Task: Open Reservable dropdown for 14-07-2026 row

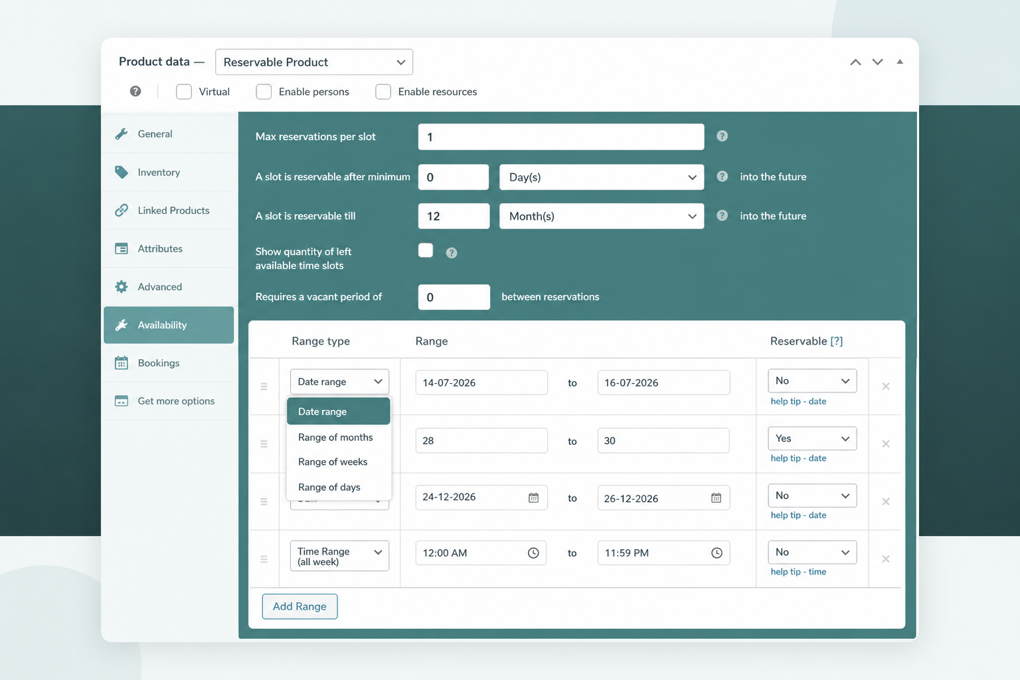Action: click(x=812, y=381)
